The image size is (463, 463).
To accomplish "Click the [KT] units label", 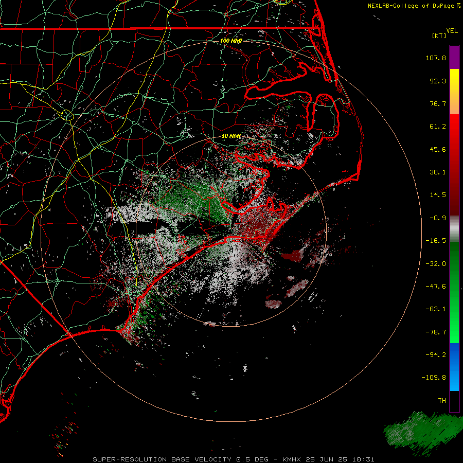I will (439, 35).
